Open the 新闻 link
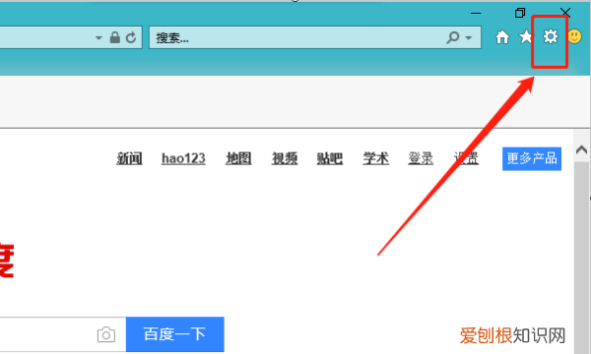 click(x=129, y=158)
